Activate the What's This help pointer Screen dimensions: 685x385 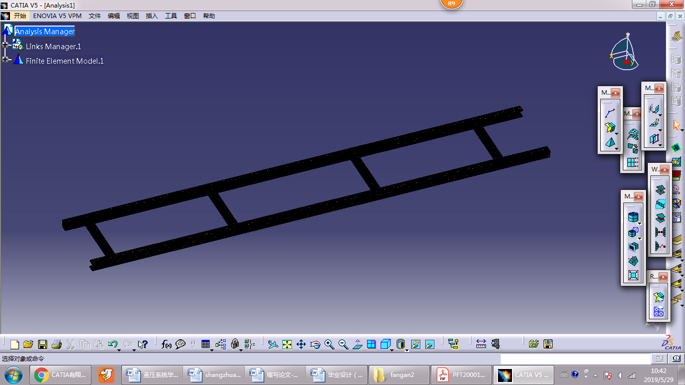[143, 344]
